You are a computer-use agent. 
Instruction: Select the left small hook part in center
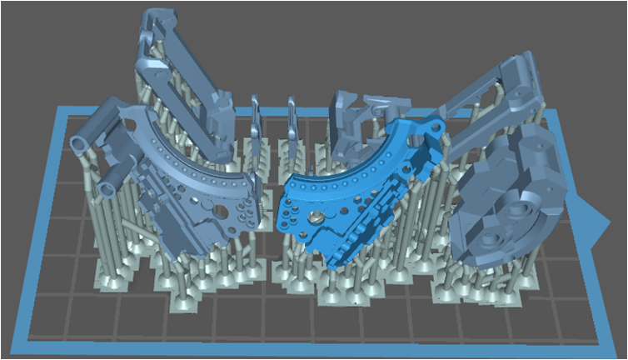(x=256, y=125)
